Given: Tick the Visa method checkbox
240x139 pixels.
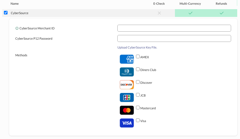Looking at the screenshot, I should 138,120.
